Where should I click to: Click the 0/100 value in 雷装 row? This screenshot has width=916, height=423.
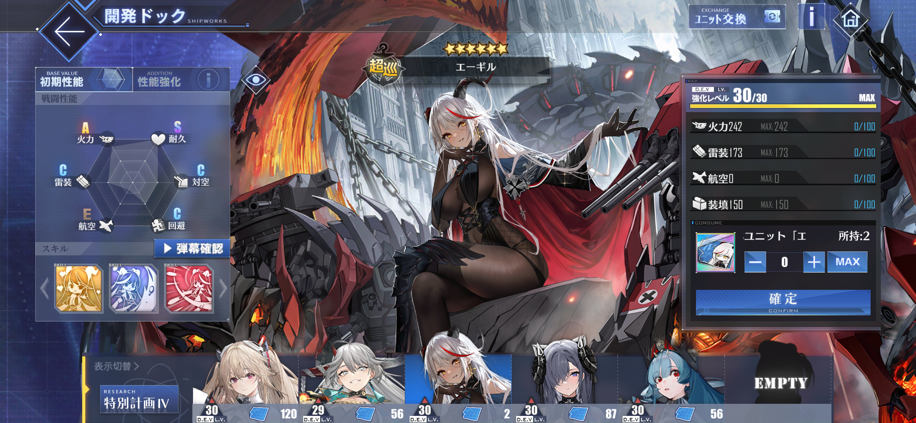pyautogui.click(x=864, y=152)
